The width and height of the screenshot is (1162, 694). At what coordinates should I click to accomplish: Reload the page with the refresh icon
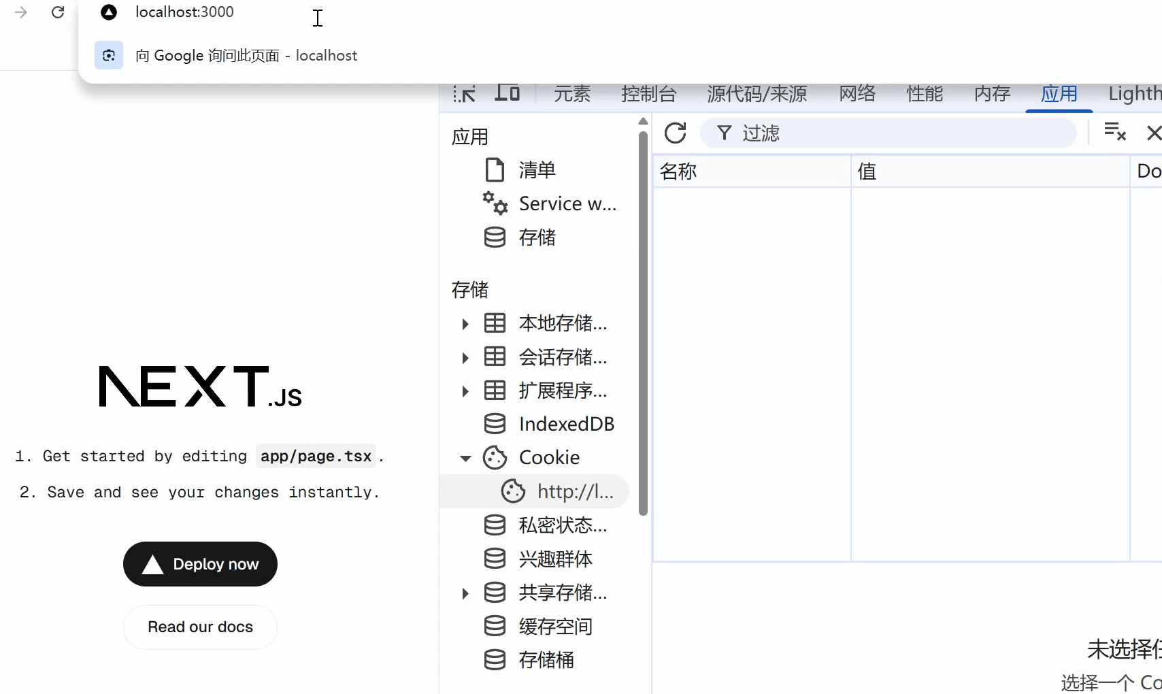click(x=58, y=12)
